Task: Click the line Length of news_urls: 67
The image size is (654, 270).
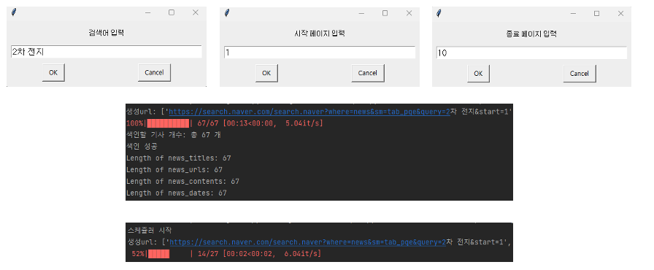Action: 174,169
